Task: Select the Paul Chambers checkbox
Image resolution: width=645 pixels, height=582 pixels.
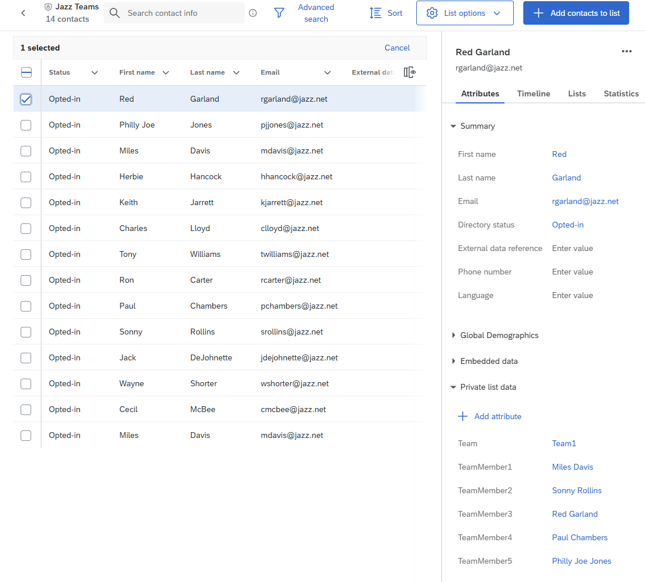Action: [x=26, y=306]
